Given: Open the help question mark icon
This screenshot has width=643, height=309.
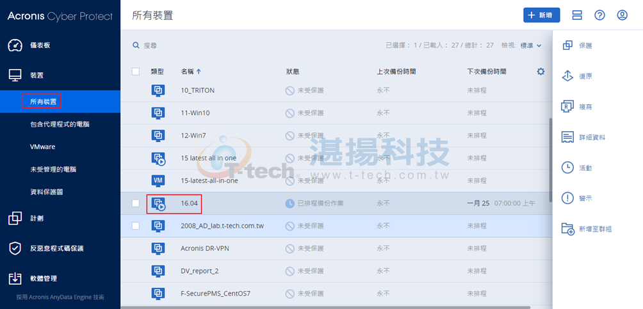Looking at the screenshot, I should (600, 15).
